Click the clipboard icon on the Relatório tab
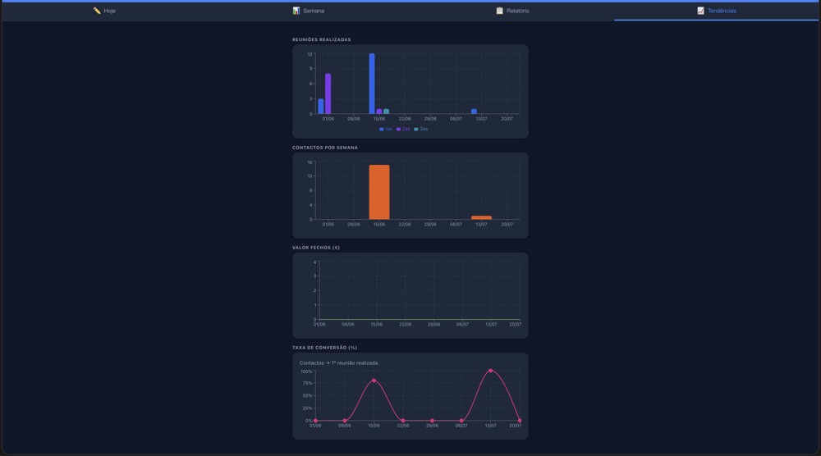This screenshot has width=821, height=456. (x=499, y=11)
